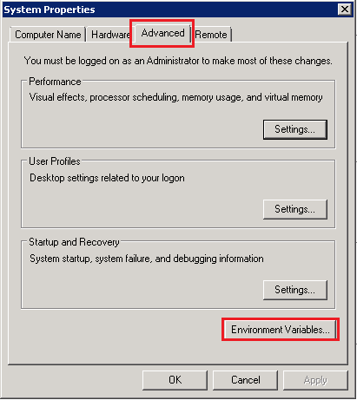Click the visual effects description text
Viewport: 357px width, 400px height.
[x=176, y=97]
